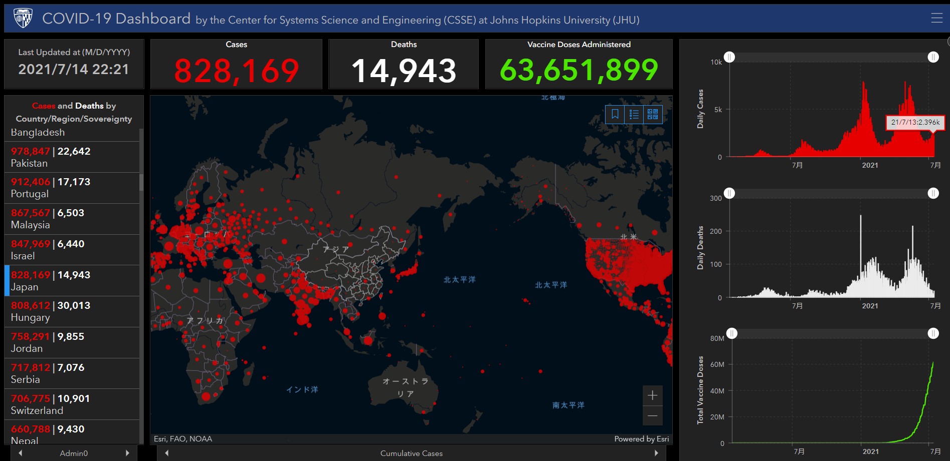
Task: Open the hamburger menu in the header
Action: pos(936,18)
